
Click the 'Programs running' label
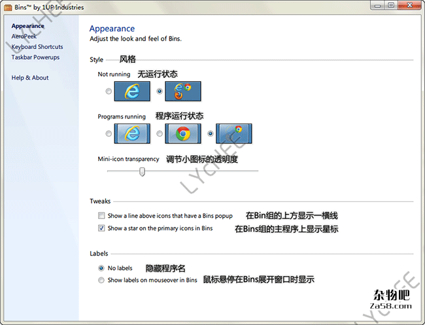(122, 116)
